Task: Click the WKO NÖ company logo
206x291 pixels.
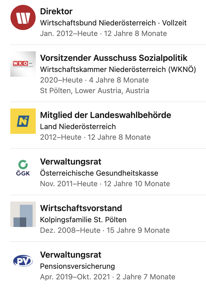Action: (23, 64)
